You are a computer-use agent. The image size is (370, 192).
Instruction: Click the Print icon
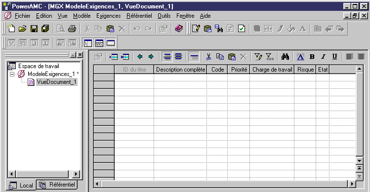click(72, 29)
